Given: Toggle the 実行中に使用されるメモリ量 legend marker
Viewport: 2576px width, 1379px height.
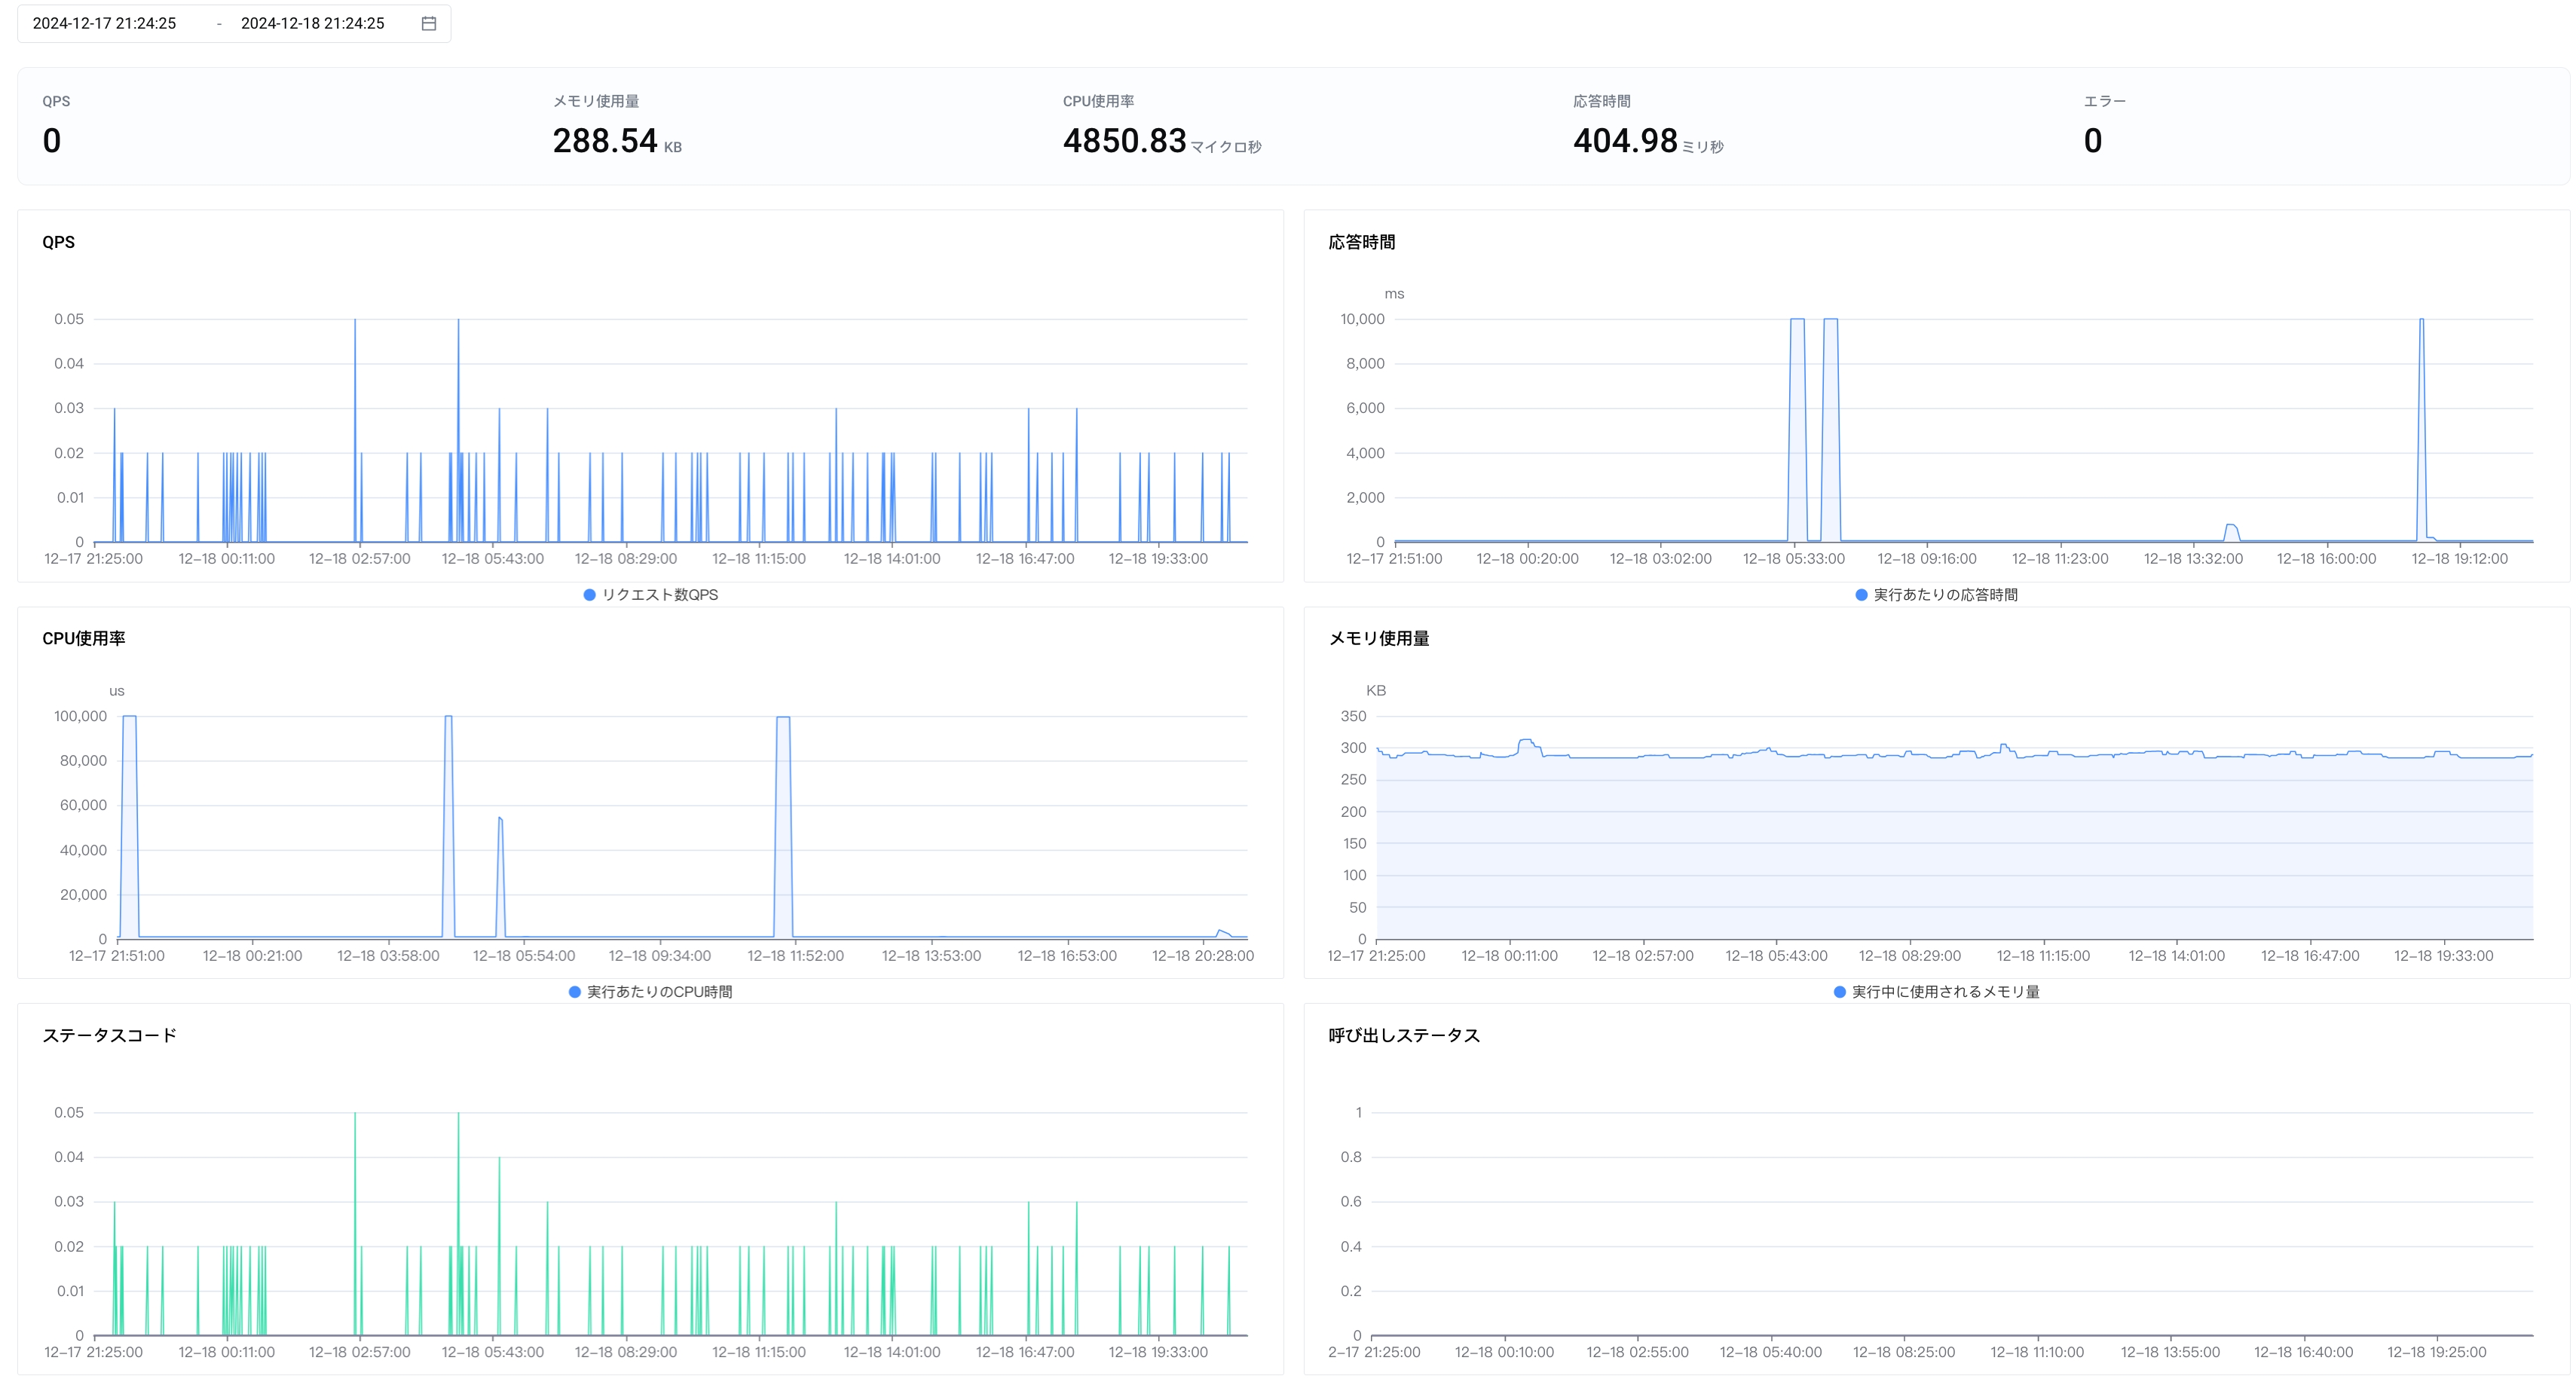Looking at the screenshot, I should pyautogui.click(x=1840, y=992).
